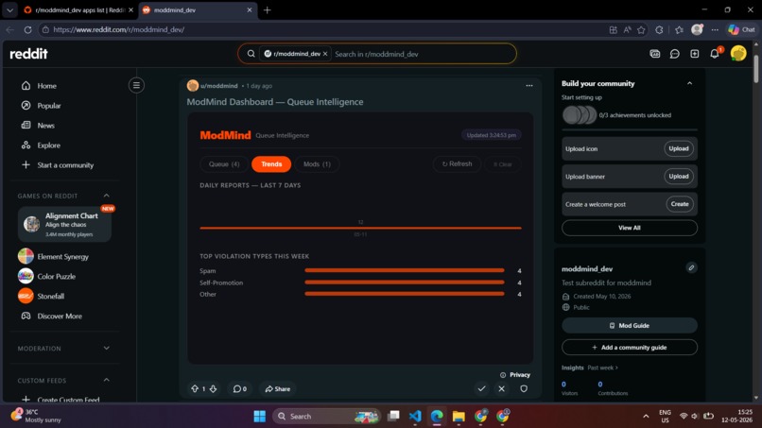Collapse Build your community panel

tap(689, 83)
